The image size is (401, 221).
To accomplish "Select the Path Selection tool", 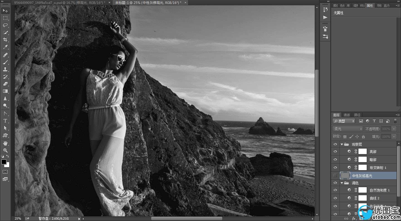I will 5,128.
